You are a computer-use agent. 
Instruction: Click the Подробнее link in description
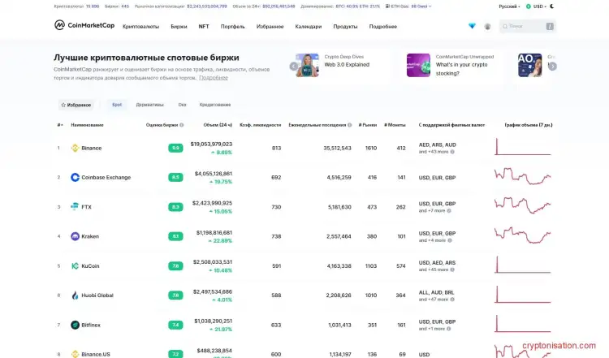[x=214, y=78]
